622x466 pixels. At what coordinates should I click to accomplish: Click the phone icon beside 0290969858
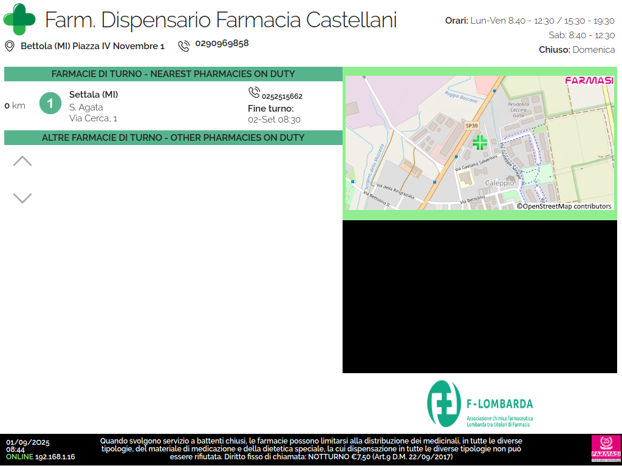click(183, 46)
